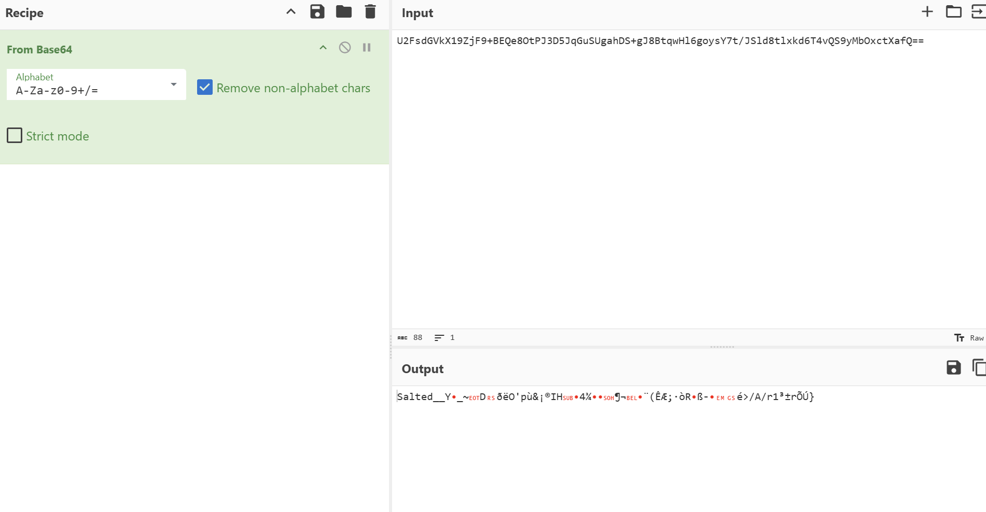
Task: Load a recipe using folder icon
Action: 343,12
